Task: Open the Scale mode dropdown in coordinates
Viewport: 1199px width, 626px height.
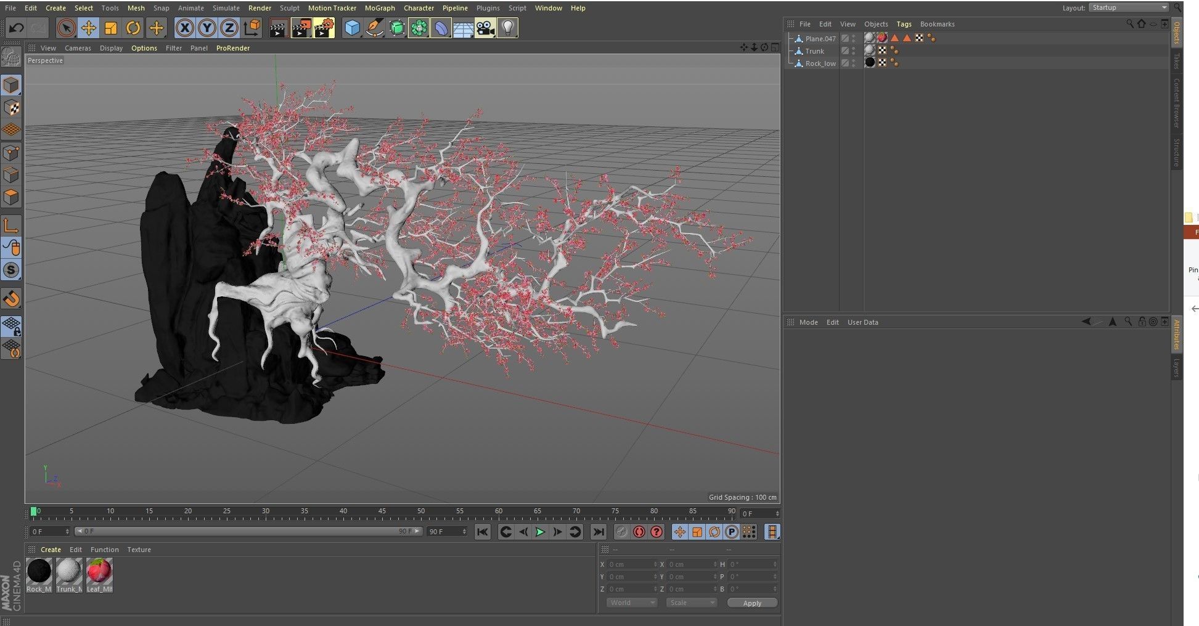Action: pyautogui.click(x=692, y=603)
